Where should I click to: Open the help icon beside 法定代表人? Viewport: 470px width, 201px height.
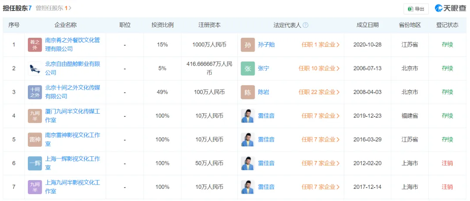click(305, 25)
